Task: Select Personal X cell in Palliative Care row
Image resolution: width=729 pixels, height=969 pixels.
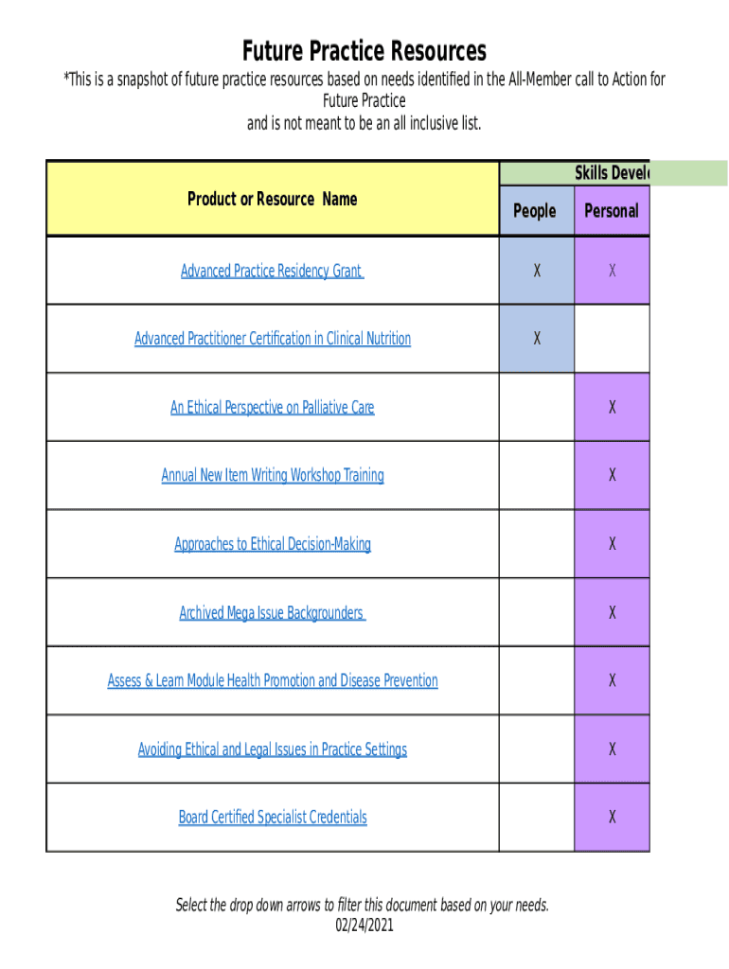Action: click(x=613, y=408)
